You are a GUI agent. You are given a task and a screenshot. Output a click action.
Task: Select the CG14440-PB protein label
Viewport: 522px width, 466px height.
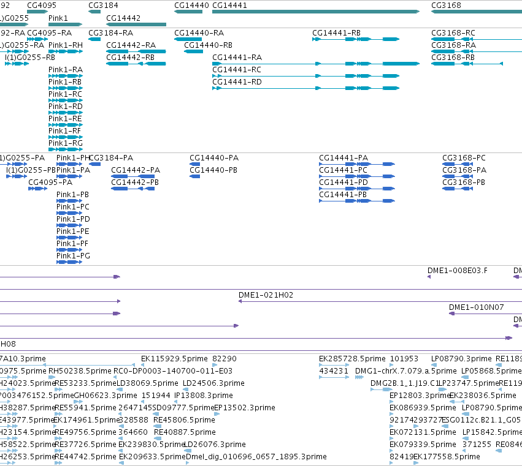[x=213, y=170]
